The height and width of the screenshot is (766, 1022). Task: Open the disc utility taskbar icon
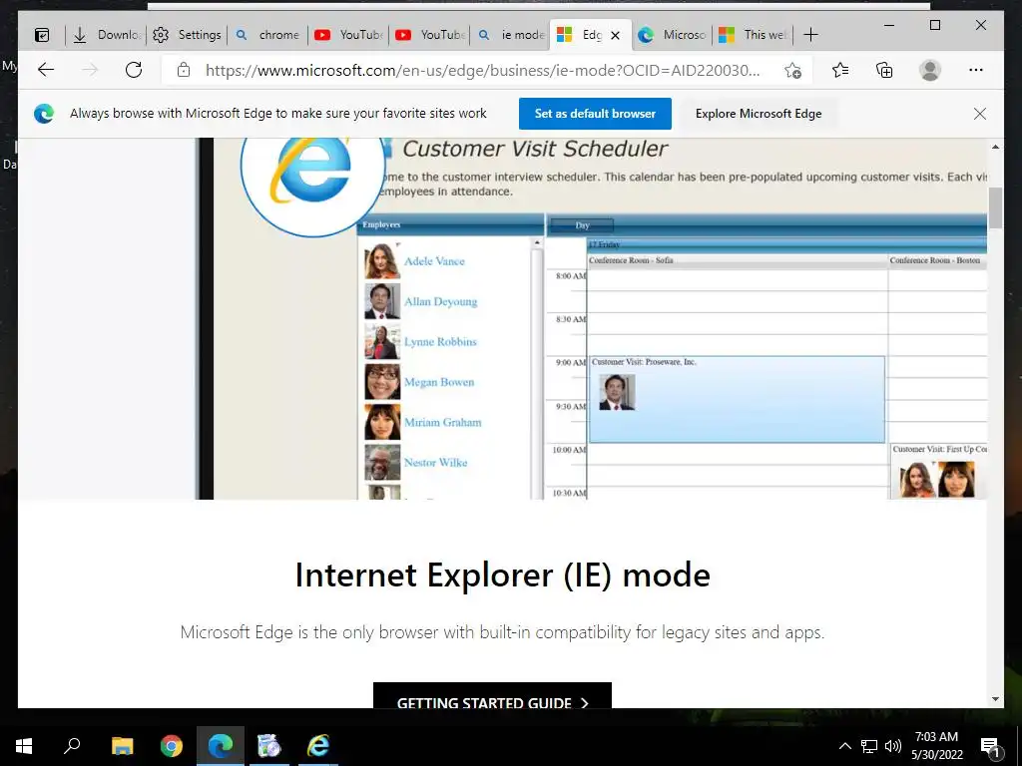(x=268, y=746)
